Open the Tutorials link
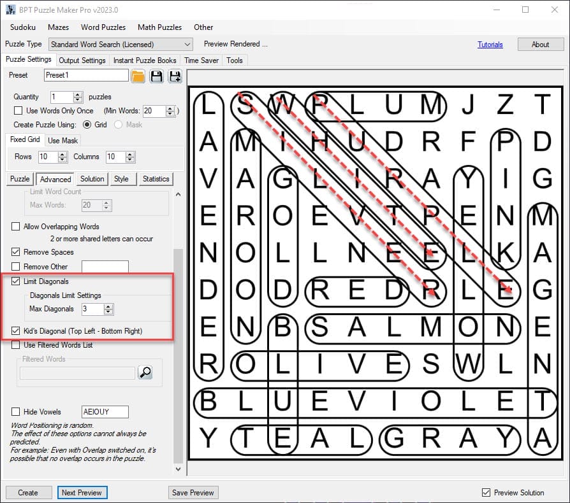This screenshot has width=570, height=503. pos(490,45)
